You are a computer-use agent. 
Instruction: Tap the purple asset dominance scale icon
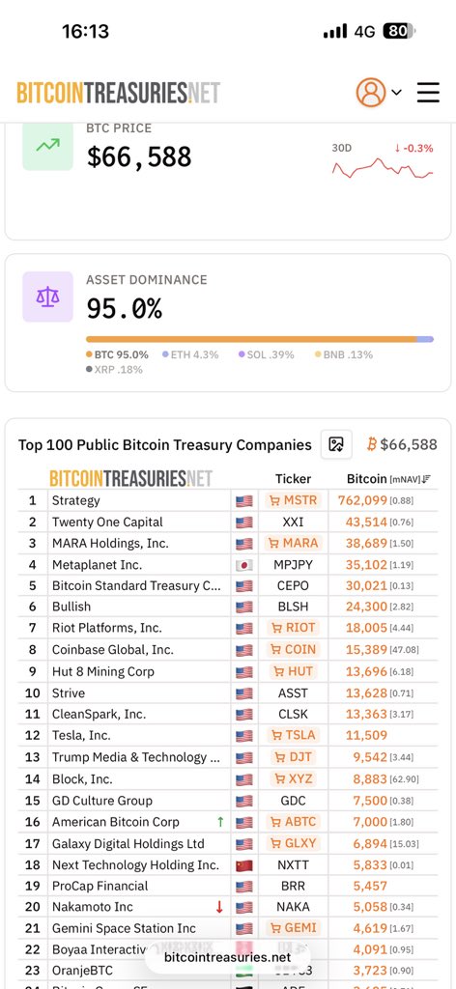click(48, 297)
